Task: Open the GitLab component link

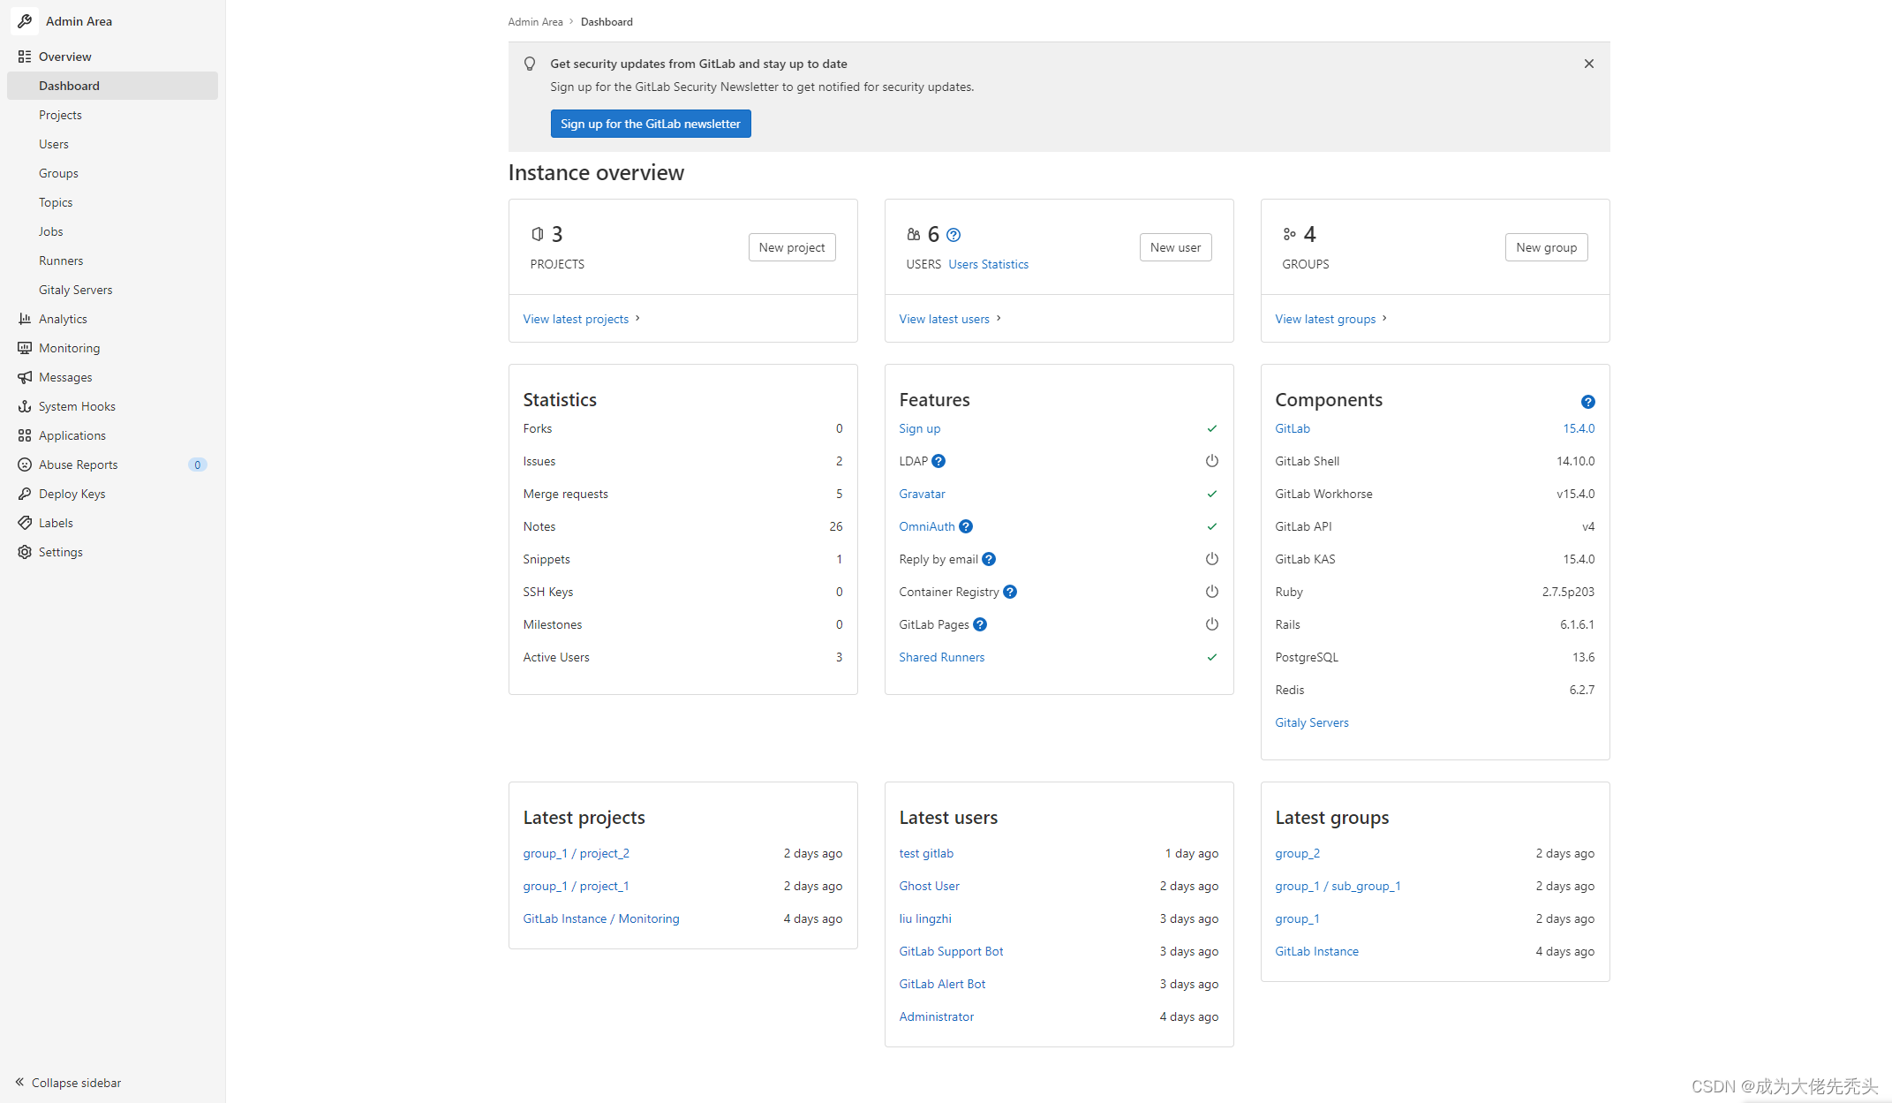Action: click(x=1292, y=428)
